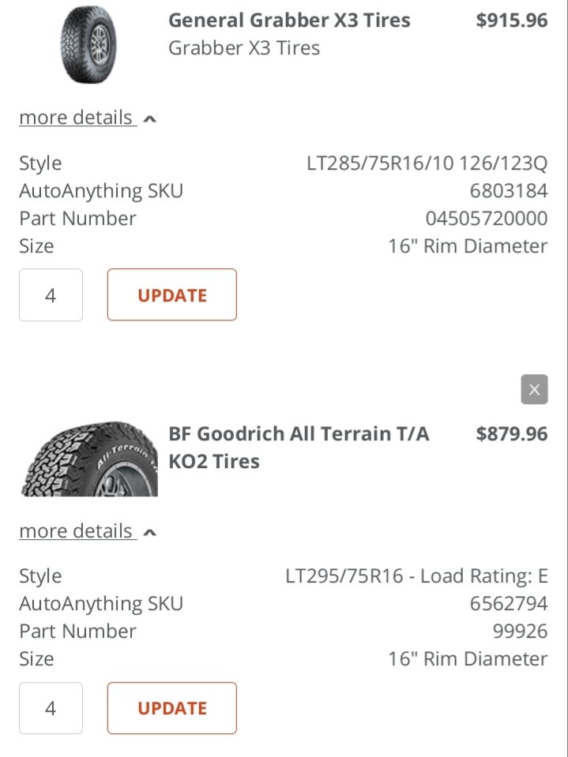Click AutoAnything SKU 6562794
Viewport: 568px width, 757px height.
[509, 604]
